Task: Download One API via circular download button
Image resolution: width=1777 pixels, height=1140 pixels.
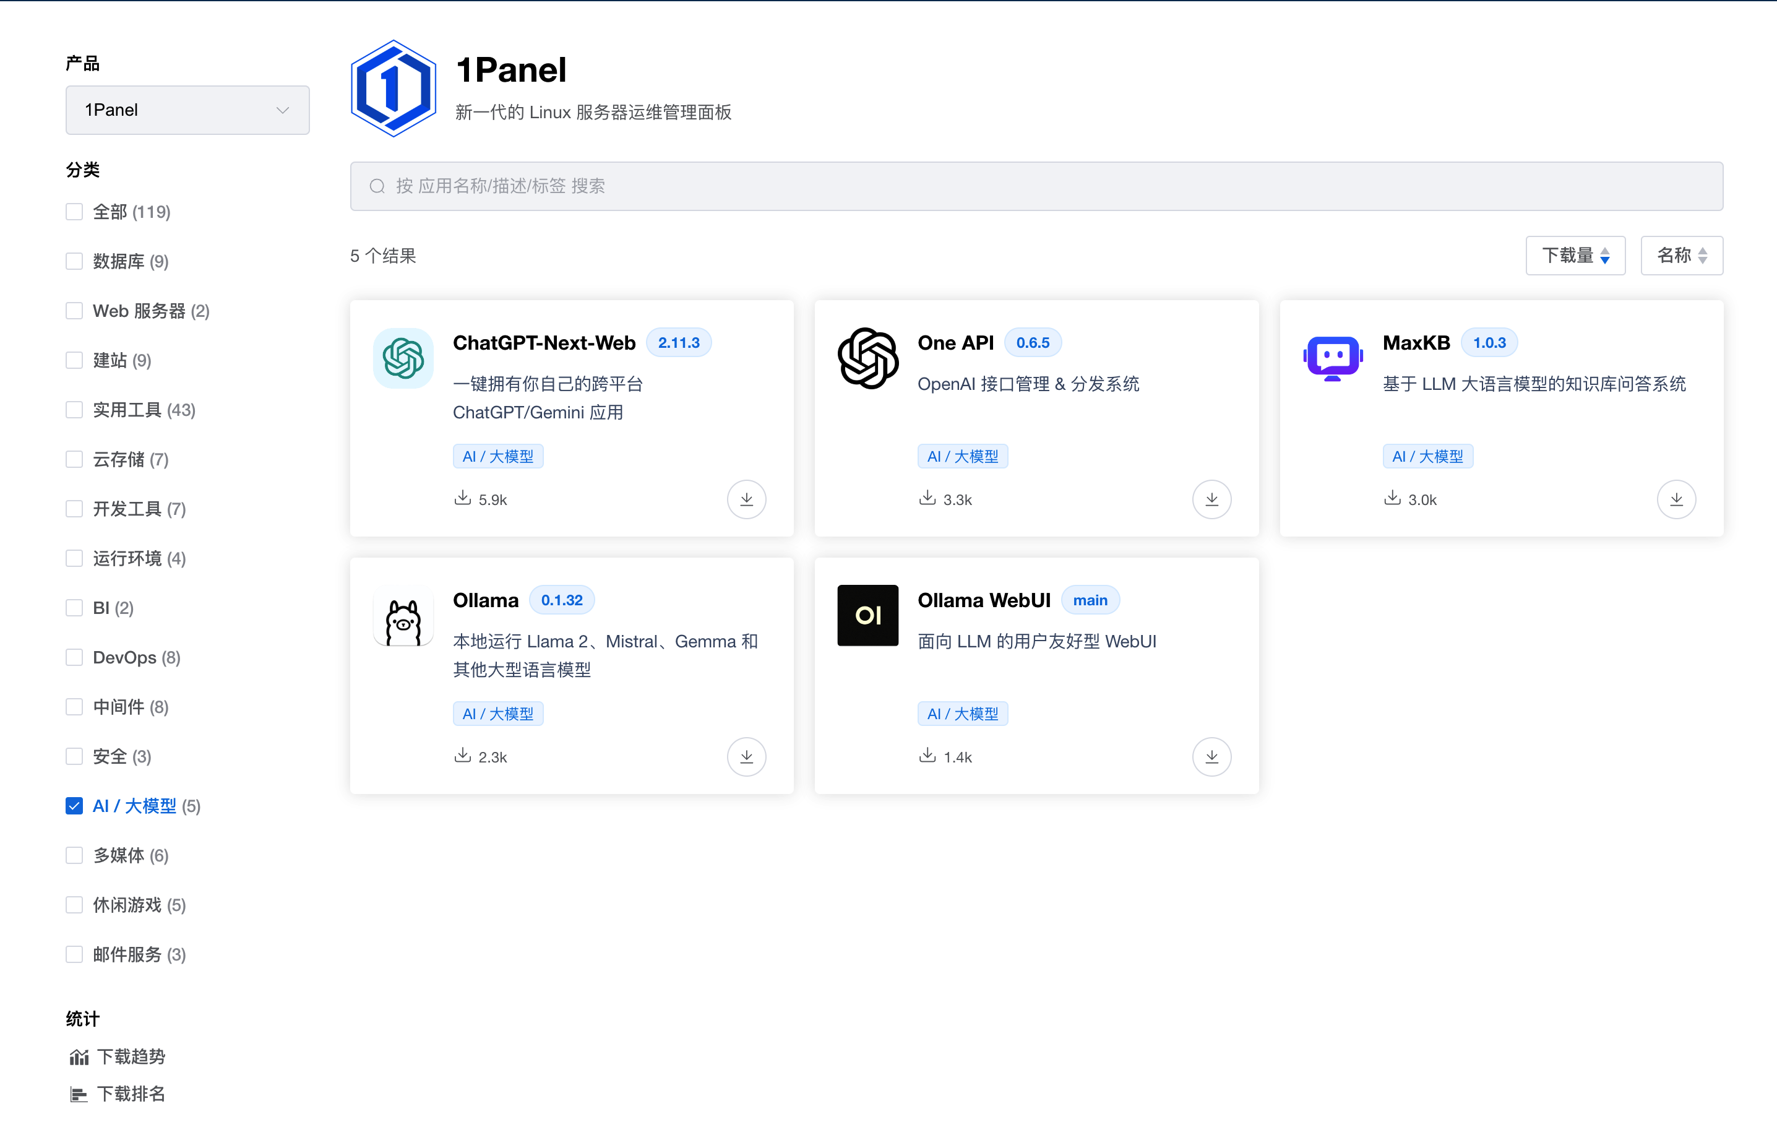Action: coord(1211,499)
